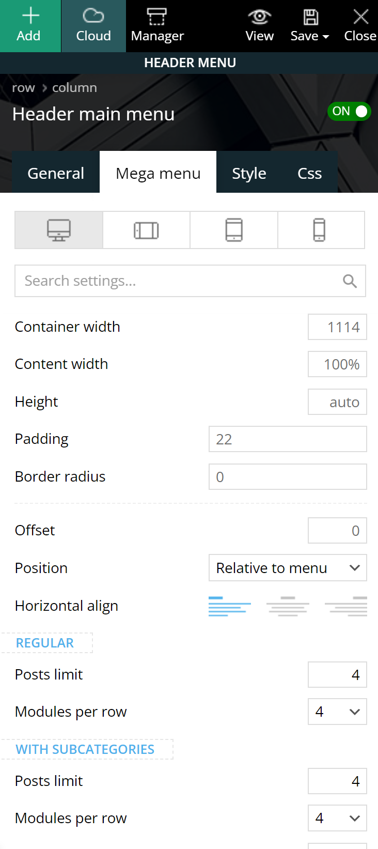Click the row breadcrumb link

pyautogui.click(x=23, y=88)
